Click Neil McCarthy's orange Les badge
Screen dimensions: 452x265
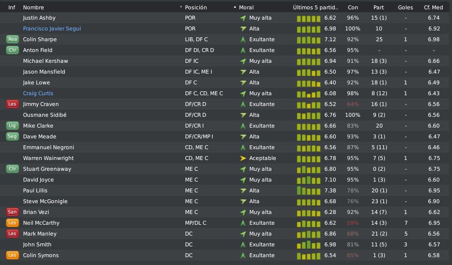[x=12, y=223]
